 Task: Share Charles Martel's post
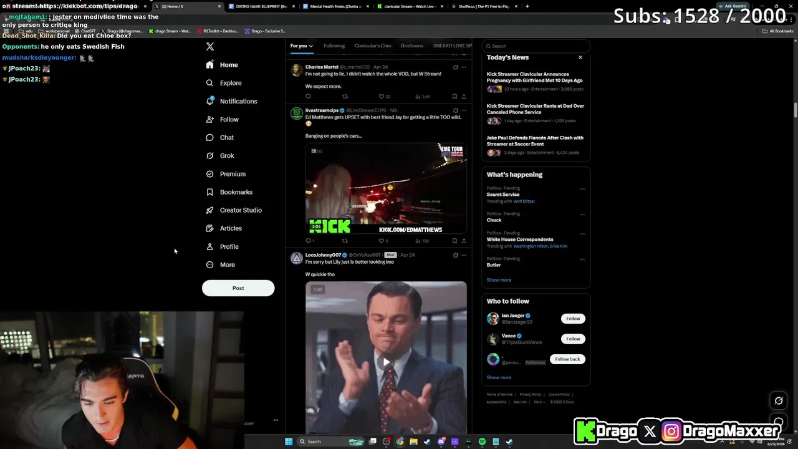(x=463, y=97)
